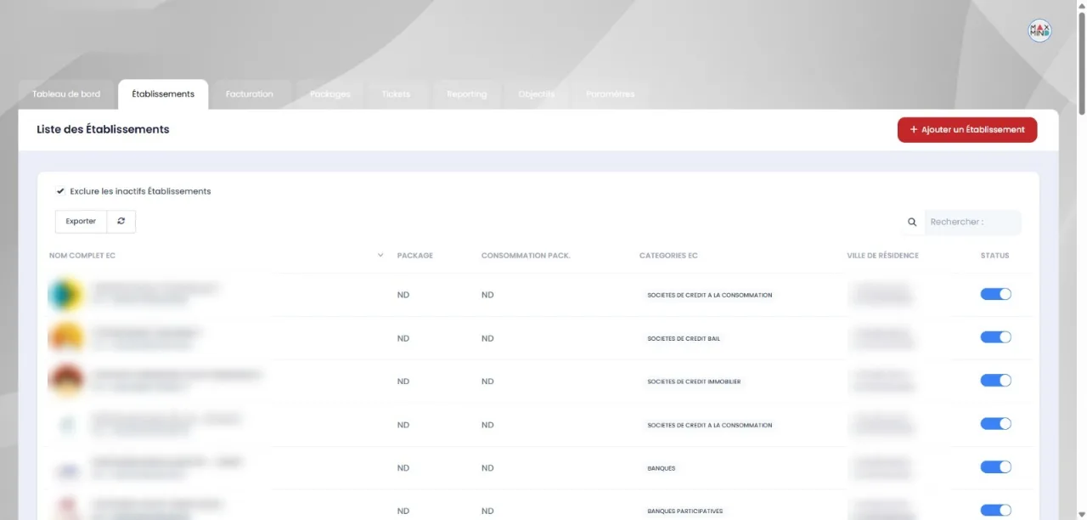This screenshot has width=1087, height=520.
Task: Click ND consommation cell in the Banques row
Action: (487, 468)
